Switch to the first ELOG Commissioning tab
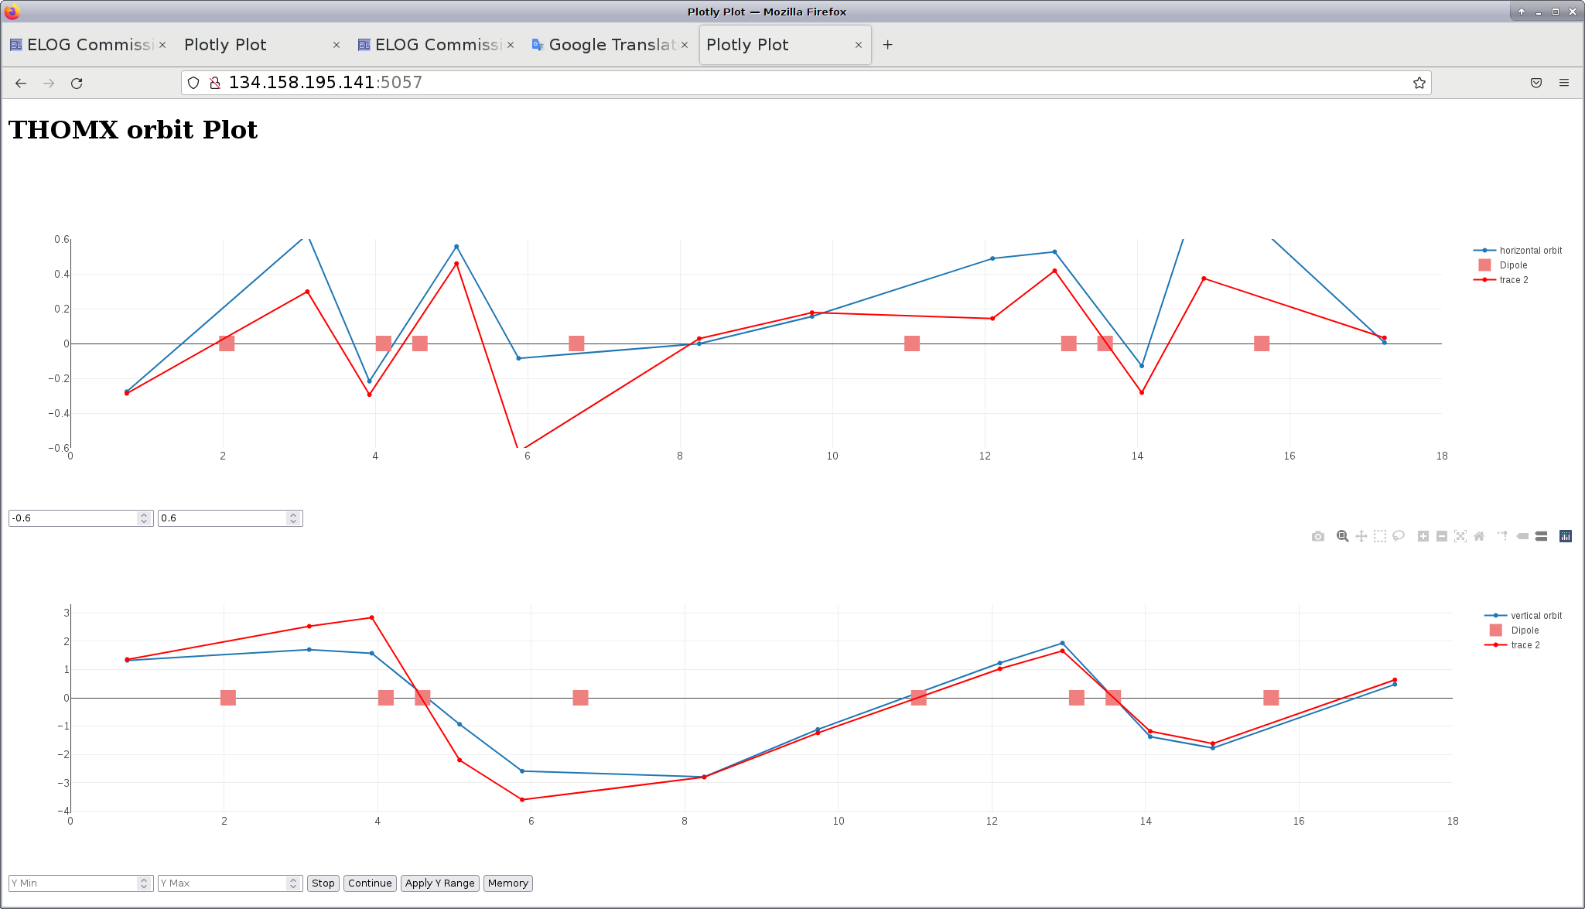Viewport: 1585px width, 909px height. [x=89, y=45]
